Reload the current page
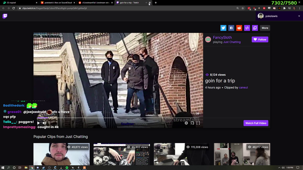Screen dimensions: 303x170 click(14, 8)
